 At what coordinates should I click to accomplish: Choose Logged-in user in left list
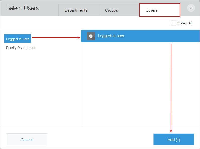point(18,39)
